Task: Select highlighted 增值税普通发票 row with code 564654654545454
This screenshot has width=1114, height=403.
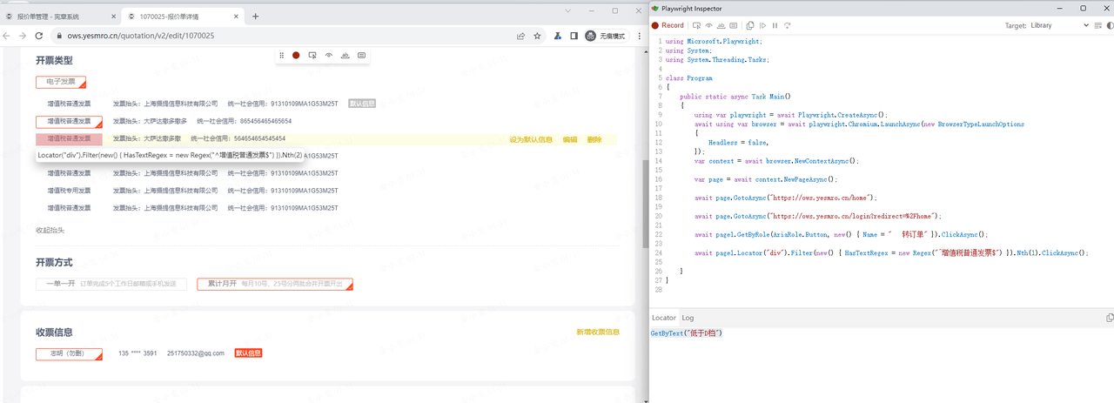Action: 69,138
